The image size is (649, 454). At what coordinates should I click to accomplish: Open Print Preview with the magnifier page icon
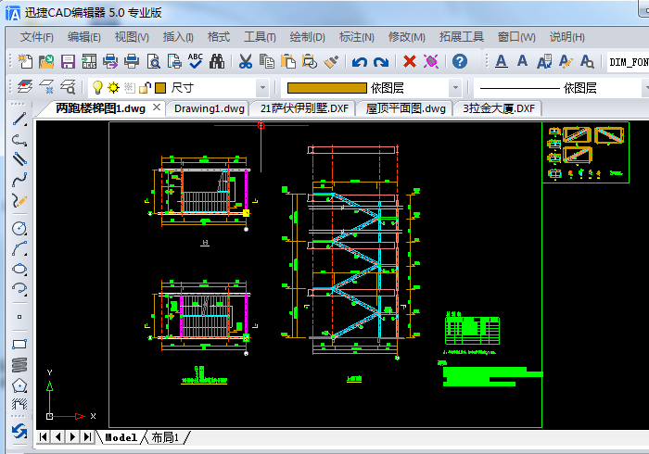pos(154,61)
